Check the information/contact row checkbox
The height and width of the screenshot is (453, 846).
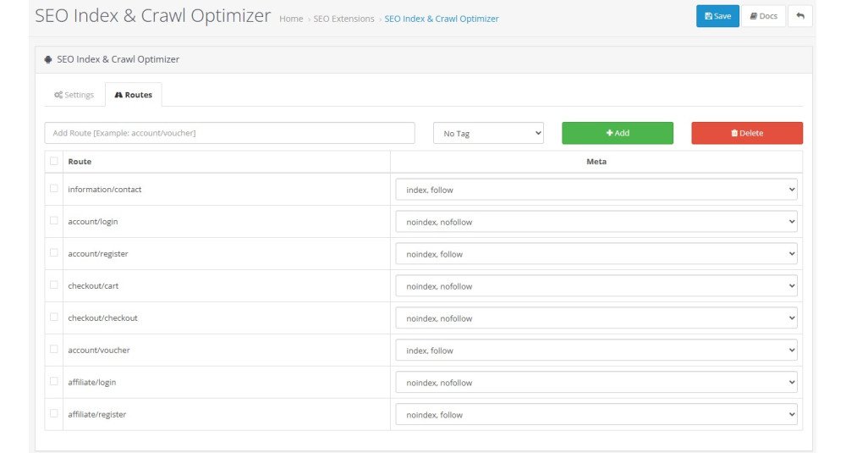coord(53,189)
